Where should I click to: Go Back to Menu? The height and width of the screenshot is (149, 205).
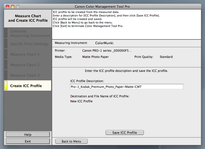71,141
